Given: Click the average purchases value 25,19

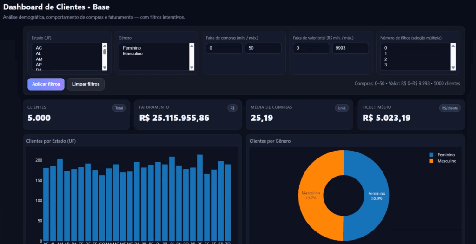Looking at the screenshot, I should coord(262,118).
